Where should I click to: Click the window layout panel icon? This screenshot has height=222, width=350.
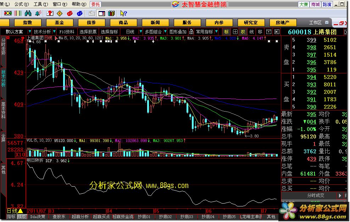coord(102,13)
